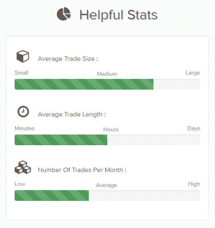215x228 pixels.
Task: Click the empty part of the trade length bar
Action: (x=153, y=140)
